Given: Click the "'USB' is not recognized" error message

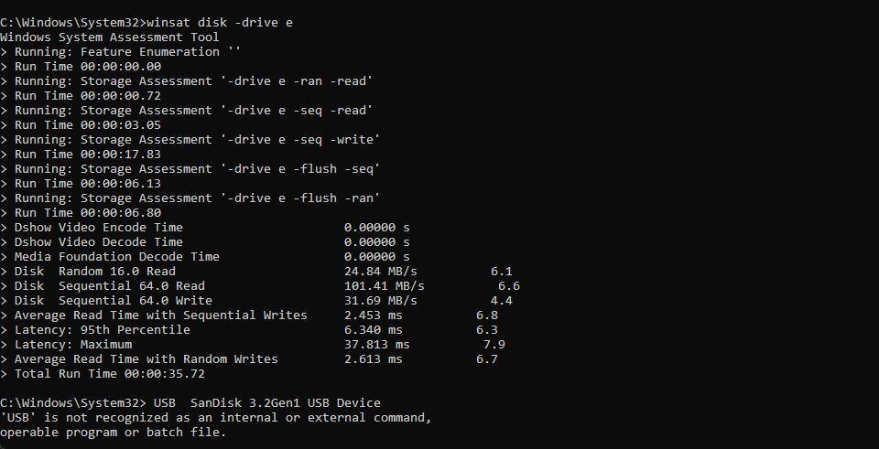Looking at the screenshot, I should click(x=215, y=418).
